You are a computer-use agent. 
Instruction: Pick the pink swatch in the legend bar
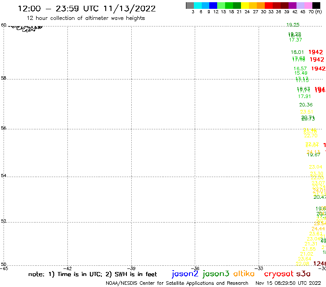tap(308, 5)
